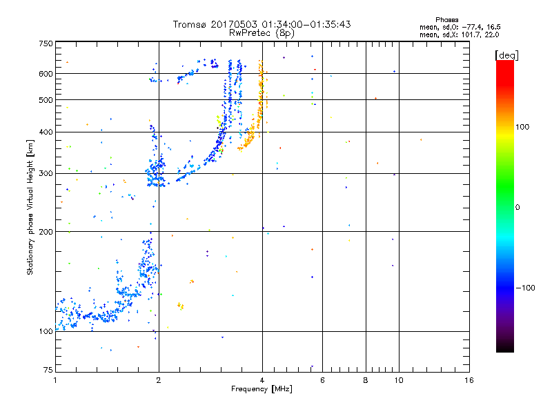Click the '75' height axis tick label
The image size is (552, 414).
pos(48,370)
